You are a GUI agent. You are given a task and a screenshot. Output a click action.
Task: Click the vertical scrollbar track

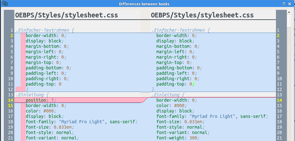[289, 79]
